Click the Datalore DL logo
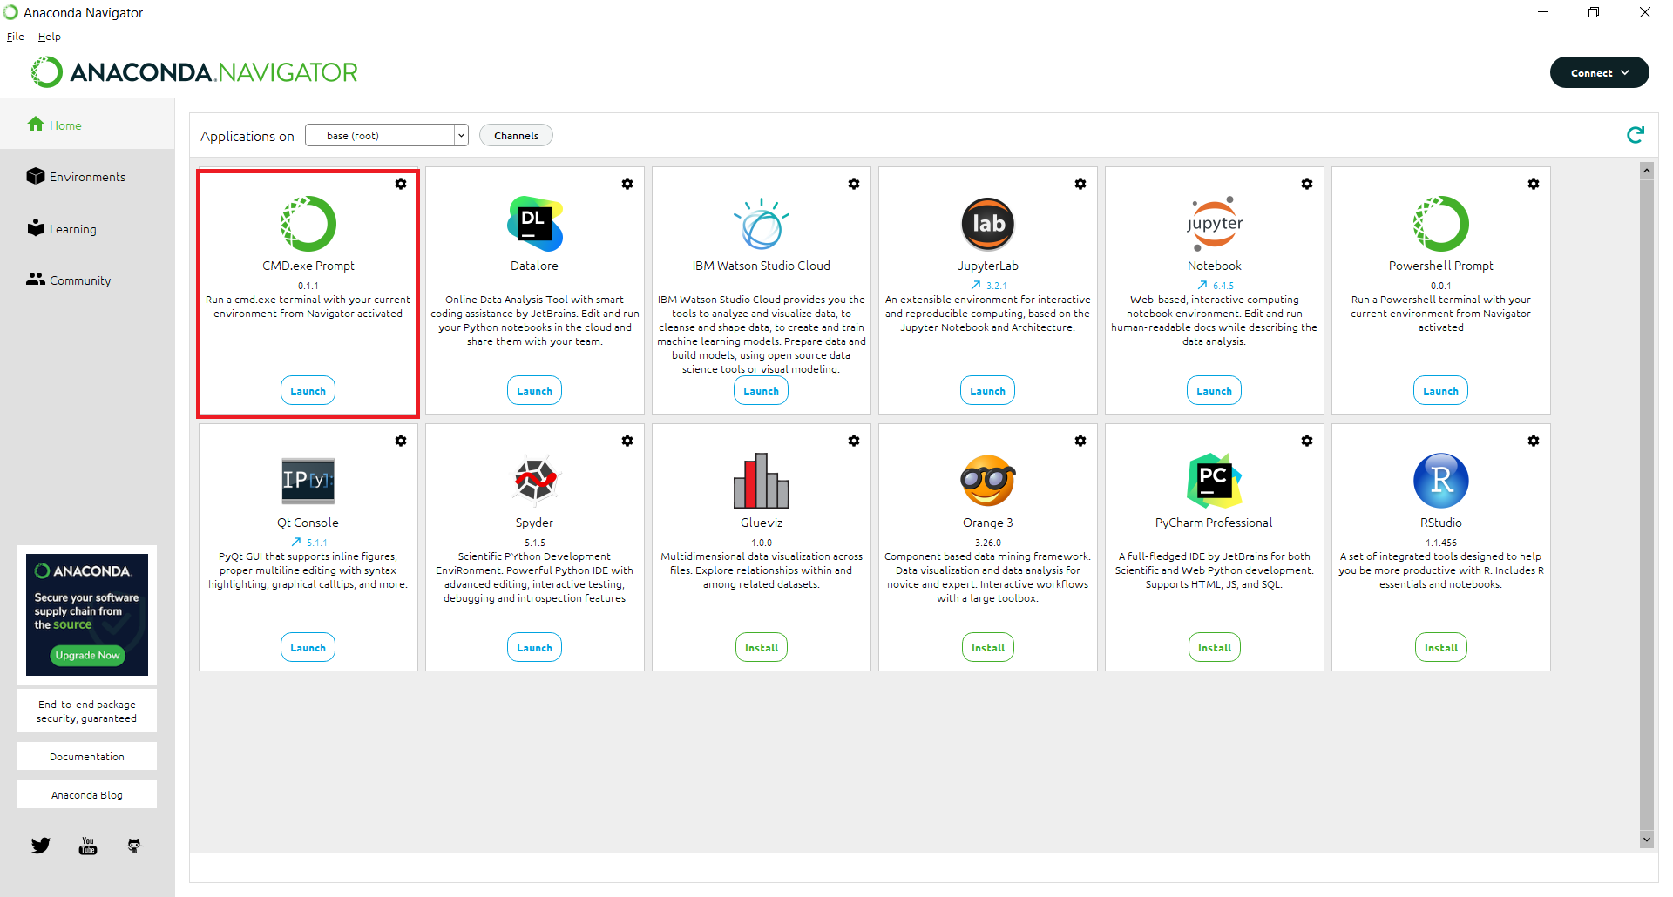 [535, 224]
